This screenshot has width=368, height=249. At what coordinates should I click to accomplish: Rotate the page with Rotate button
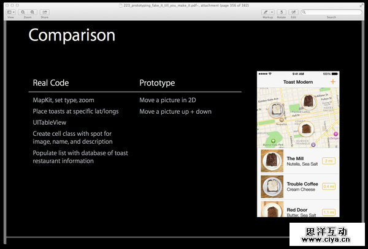[281, 12]
